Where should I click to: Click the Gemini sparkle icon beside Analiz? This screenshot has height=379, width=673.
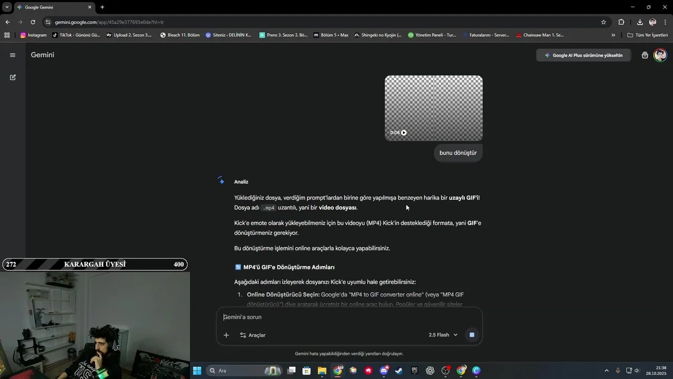(x=221, y=181)
